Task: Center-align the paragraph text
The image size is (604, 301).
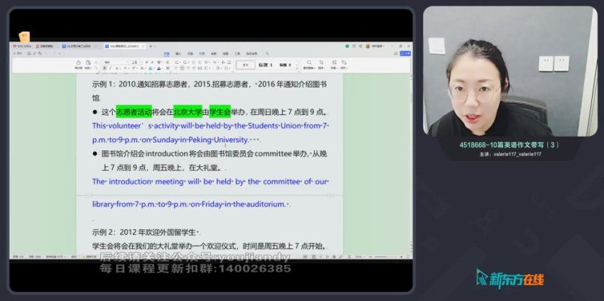Action: (182, 67)
